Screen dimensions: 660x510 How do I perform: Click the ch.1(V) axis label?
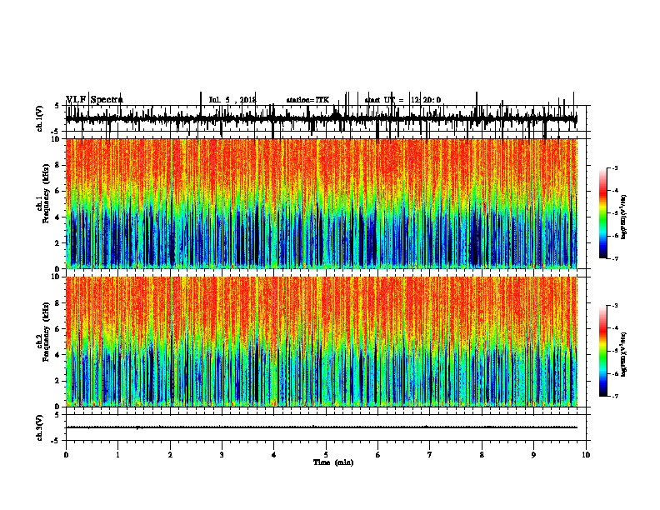click(x=40, y=118)
